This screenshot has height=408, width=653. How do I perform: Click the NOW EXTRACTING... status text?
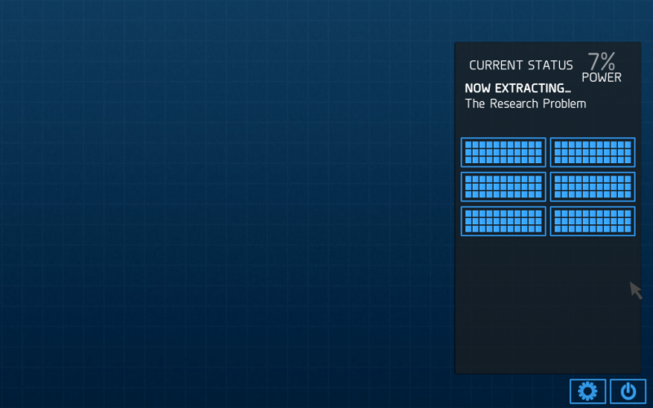point(518,88)
